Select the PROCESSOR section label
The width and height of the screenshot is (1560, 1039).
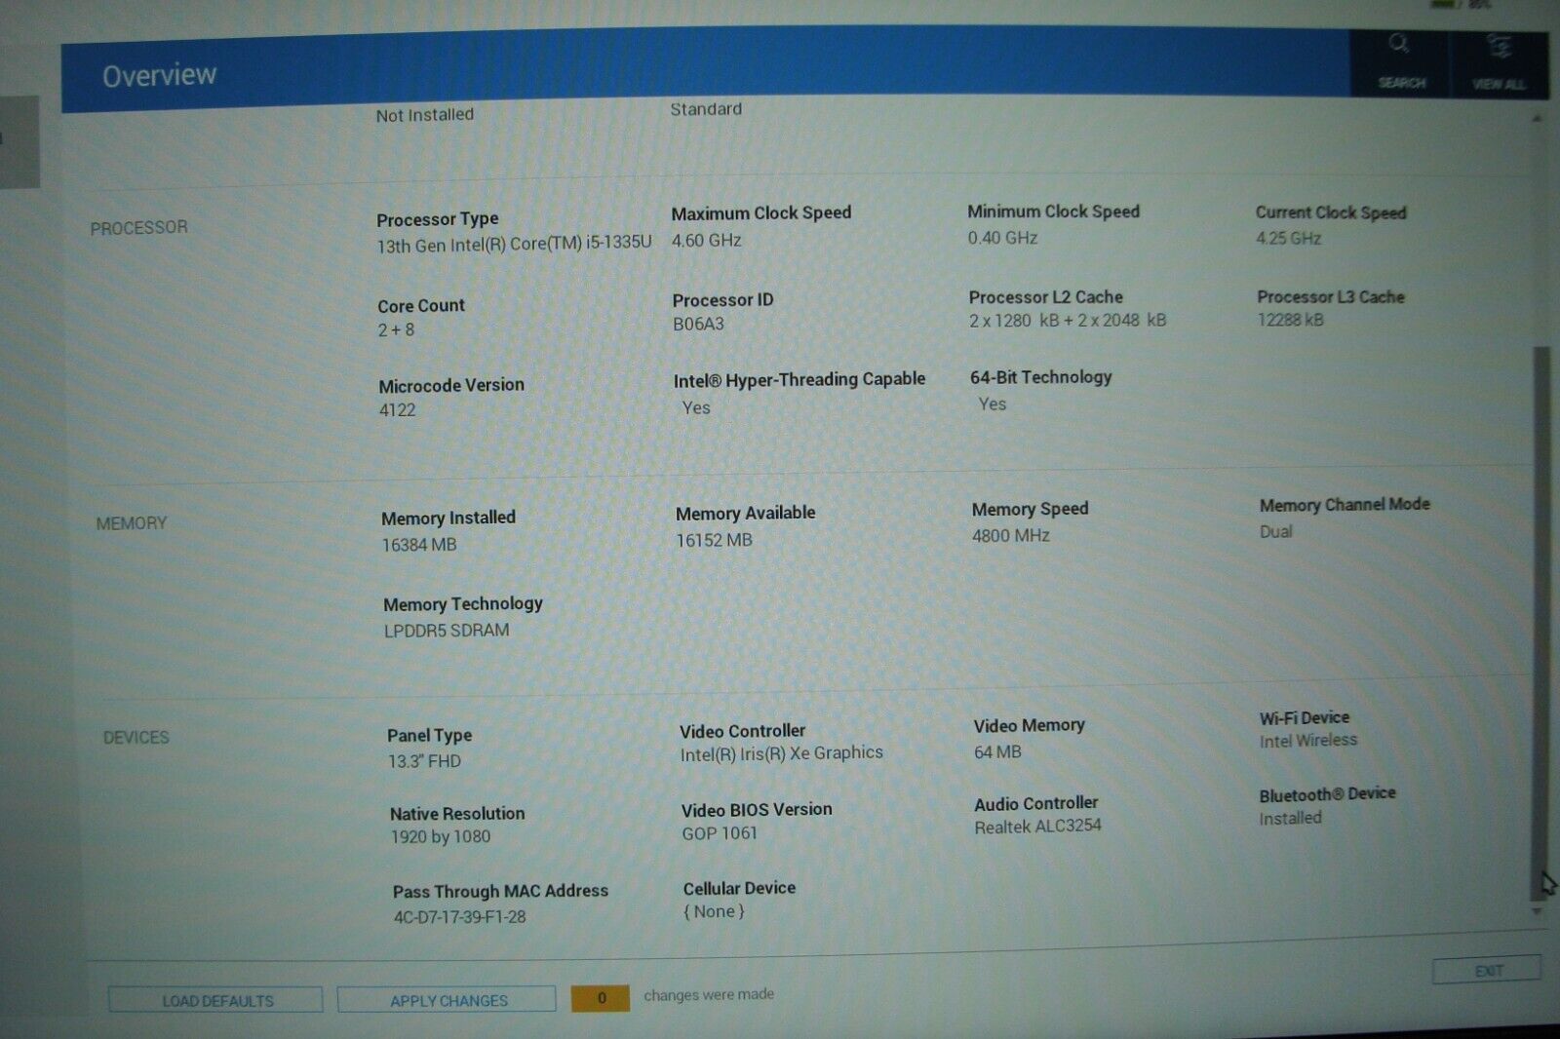tap(138, 227)
